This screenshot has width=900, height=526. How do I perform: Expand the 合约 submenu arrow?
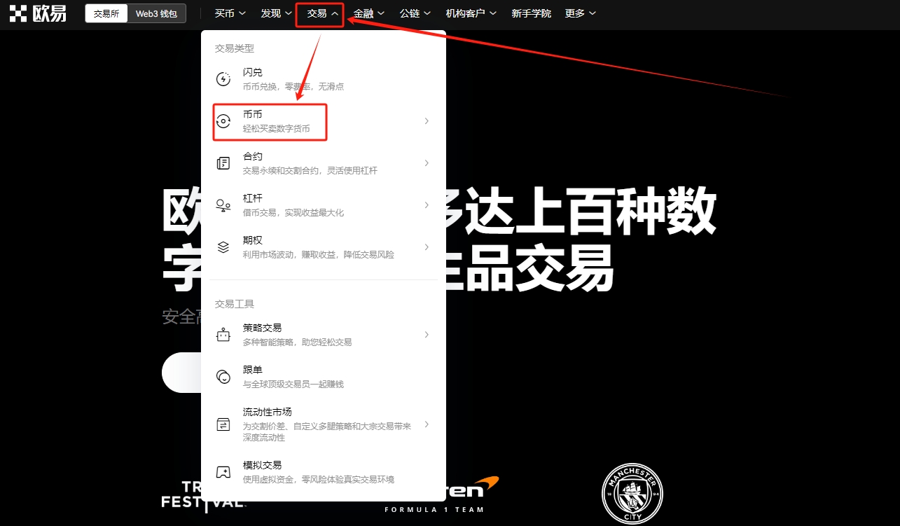pos(427,163)
